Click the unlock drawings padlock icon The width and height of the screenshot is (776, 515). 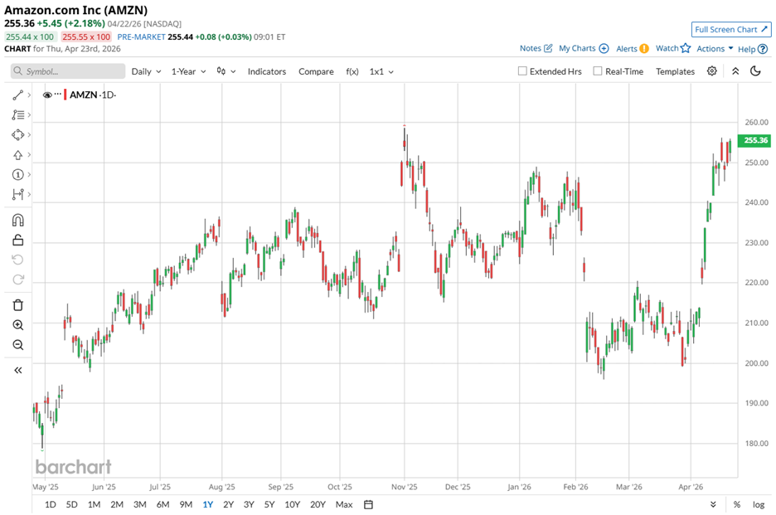(x=17, y=240)
